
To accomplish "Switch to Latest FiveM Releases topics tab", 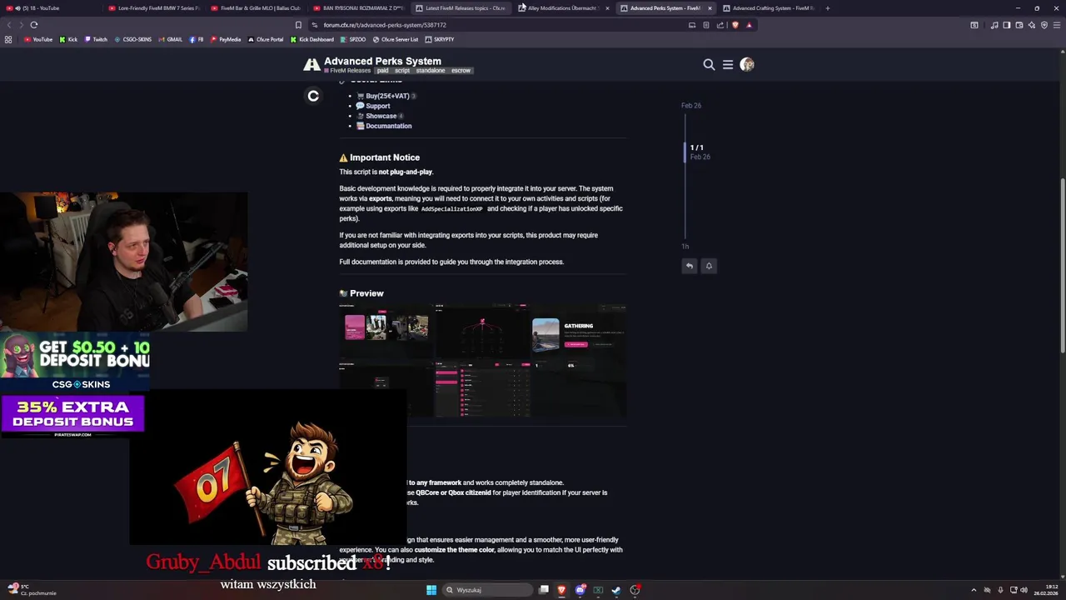I will pyautogui.click(x=461, y=8).
